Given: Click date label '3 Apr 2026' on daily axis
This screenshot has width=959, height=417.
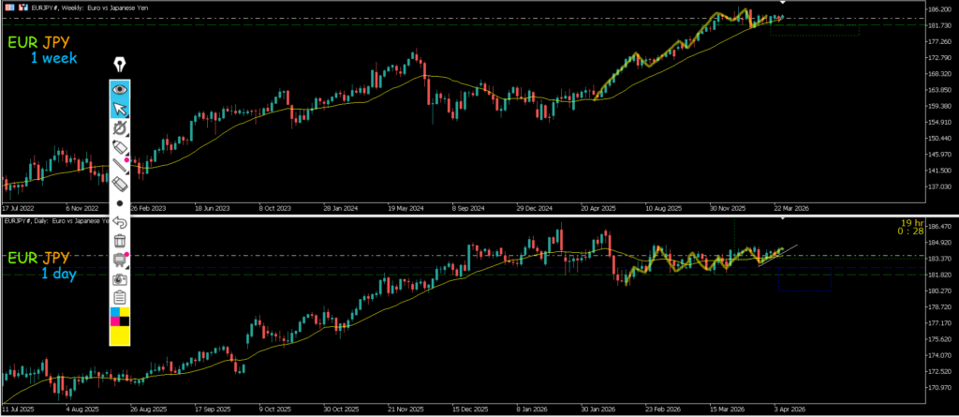Looking at the screenshot, I should (790, 408).
